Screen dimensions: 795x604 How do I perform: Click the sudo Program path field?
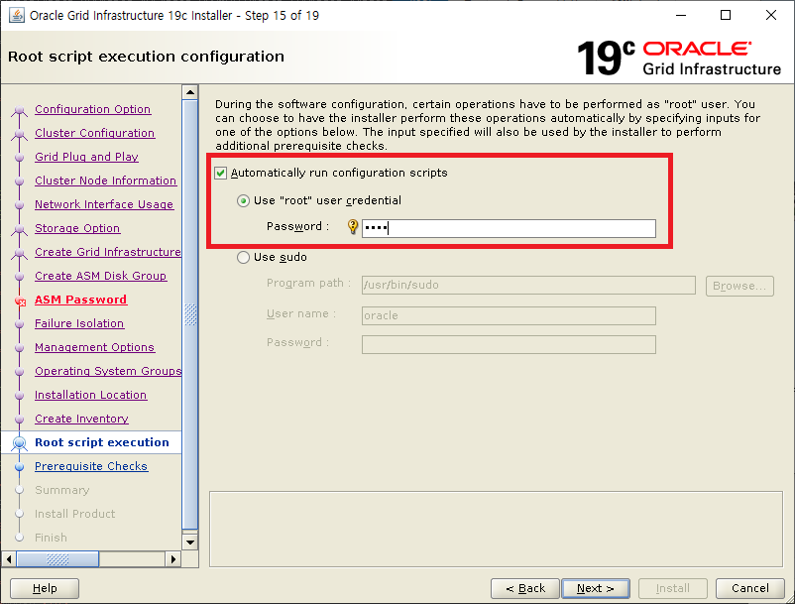tap(528, 285)
